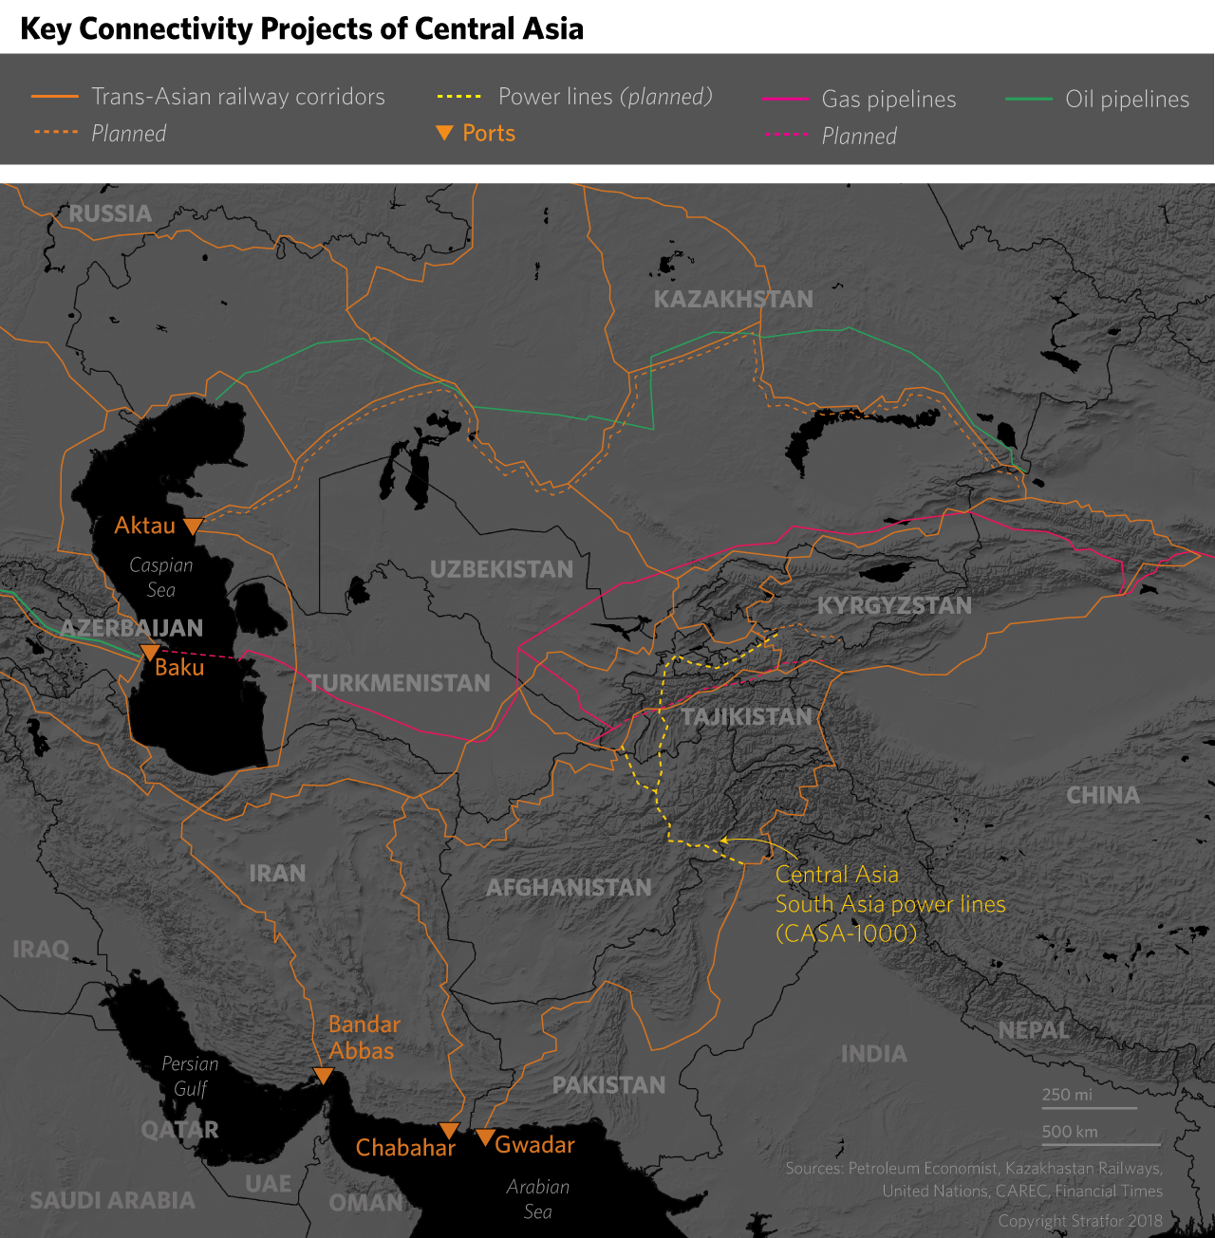Click the KYRGYZSTAN country label
This screenshot has width=1215, height=1238.
point(894,606)
